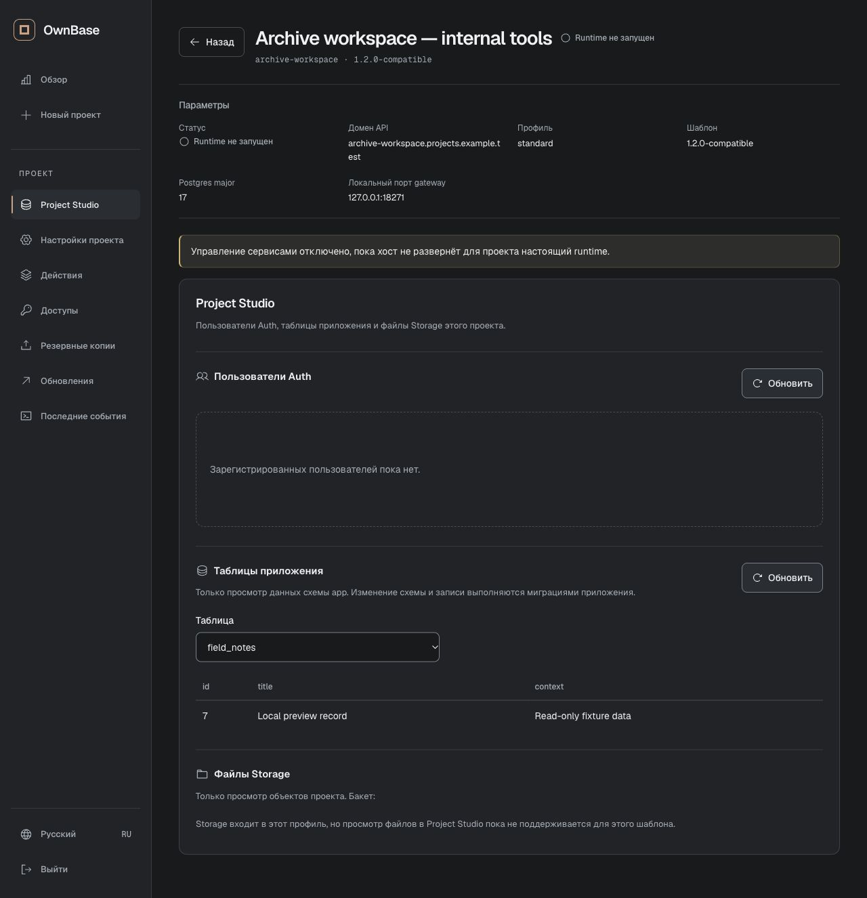Click the row id value 7

pyautogui.click(x=205, y=717)
